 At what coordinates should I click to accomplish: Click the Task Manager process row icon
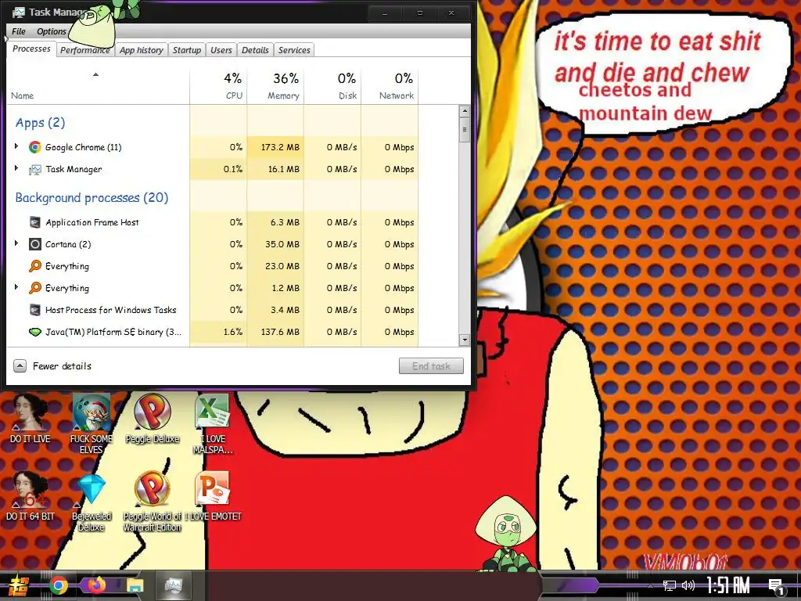tap(34, 169)
